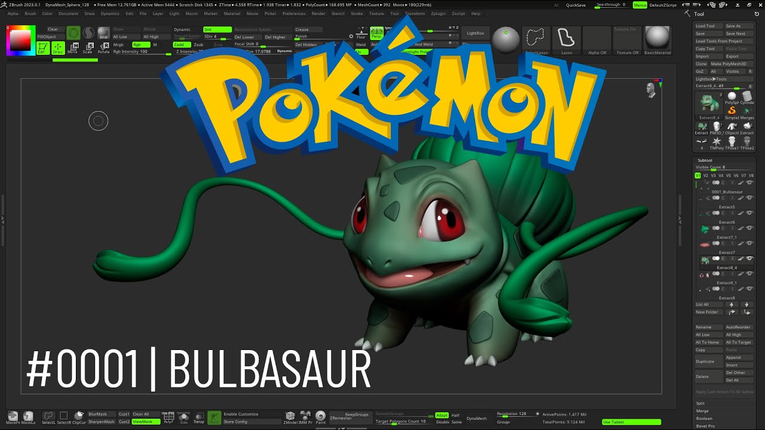Click the BPR render sphere icon
765x430 pixels.
pos(103,33)
